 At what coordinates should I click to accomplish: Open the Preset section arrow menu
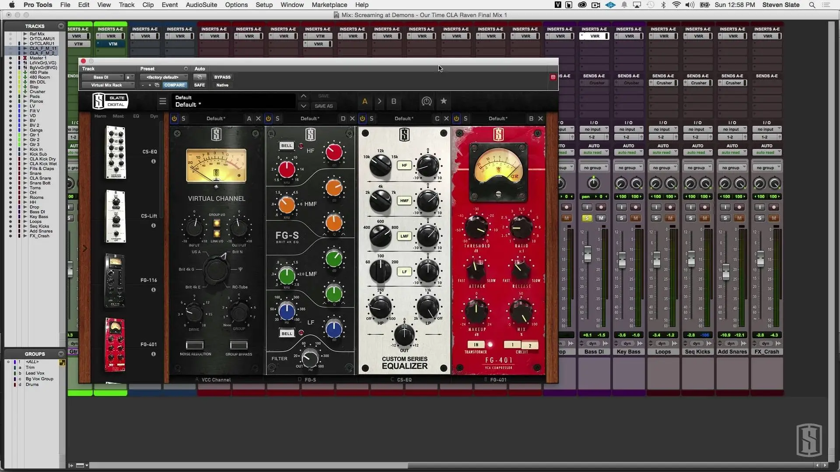pyautogui.click(x=186, y=69)
